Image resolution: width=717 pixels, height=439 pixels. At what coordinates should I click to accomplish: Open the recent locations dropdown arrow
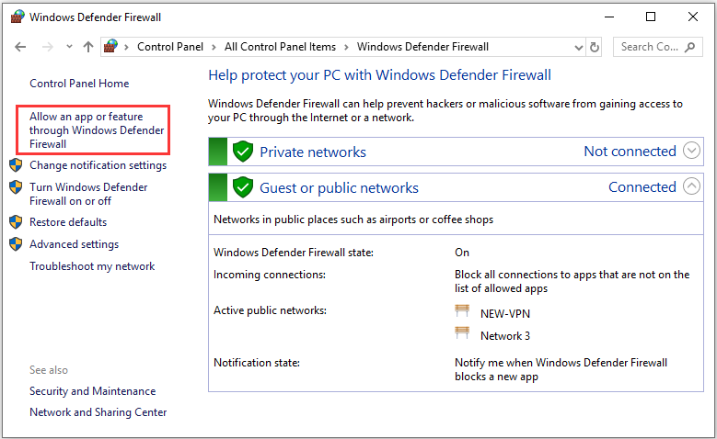click(x=69, y=47)
